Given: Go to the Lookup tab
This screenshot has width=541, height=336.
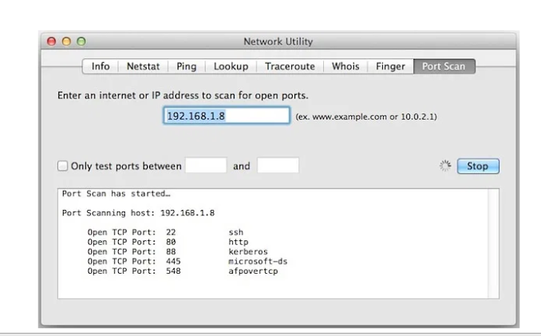Looking at the screenshot, I should pos(231,66).
